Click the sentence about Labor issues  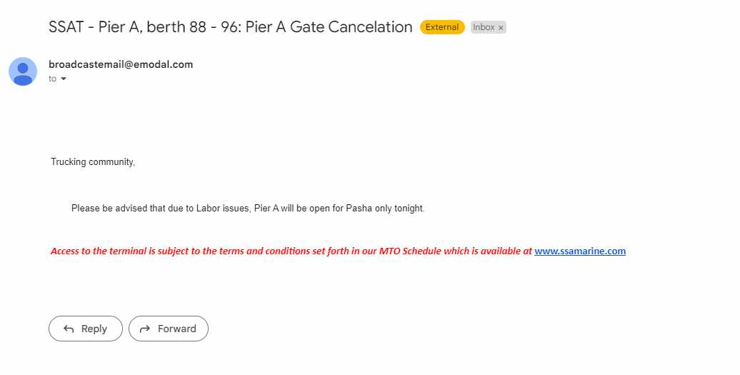tap(248, 208)
